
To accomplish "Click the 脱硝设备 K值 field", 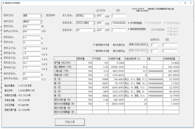I will [x=119, y=30].
